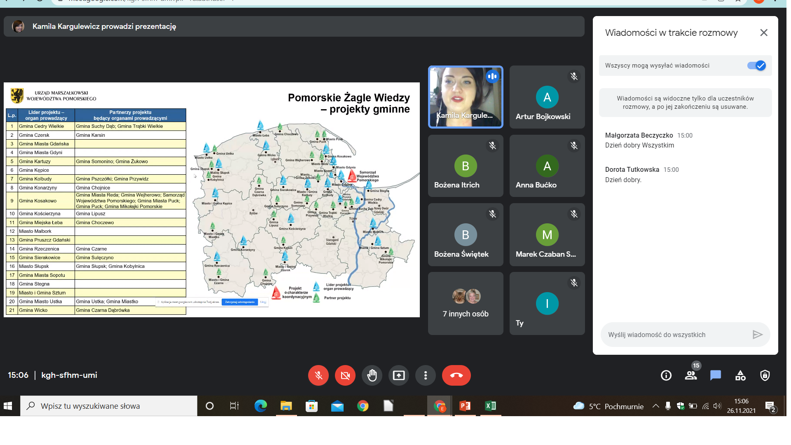
Task: Click Zatrzymaj udostępnianie button on slide
Action: coord(240,302)
